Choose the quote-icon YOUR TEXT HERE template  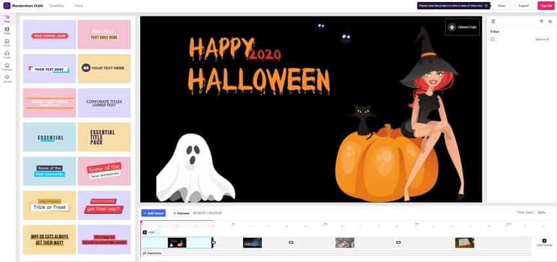pyautogui.click(x=104, y=69)
